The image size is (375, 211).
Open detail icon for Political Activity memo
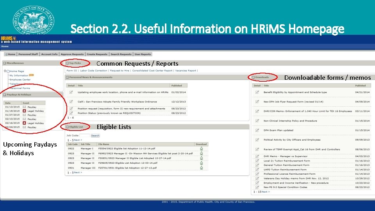(x=257, y=140)
